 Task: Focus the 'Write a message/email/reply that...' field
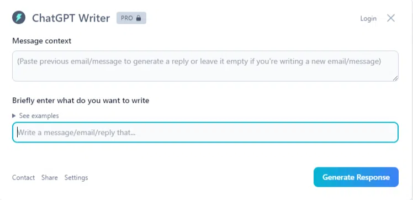(x=205, y=132)
